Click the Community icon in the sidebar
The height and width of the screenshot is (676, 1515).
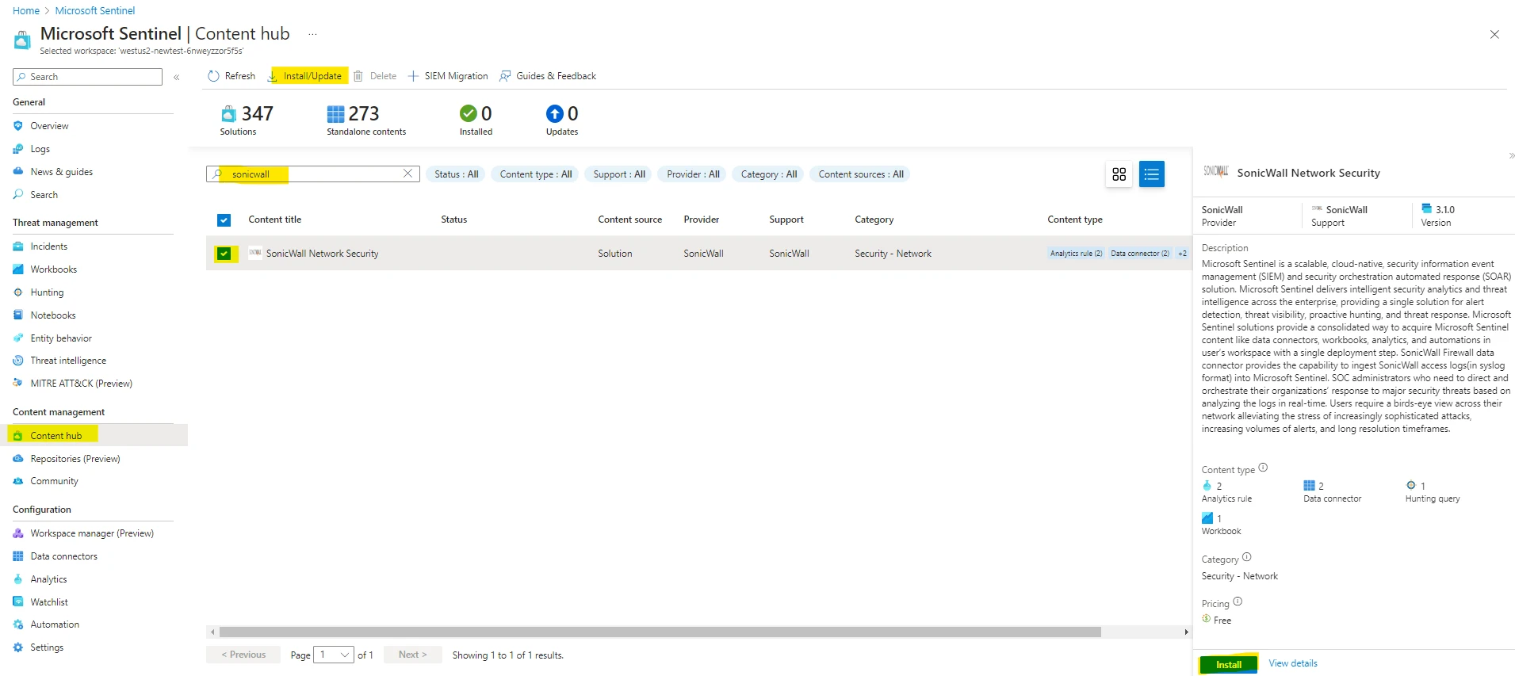coord(18,481)
